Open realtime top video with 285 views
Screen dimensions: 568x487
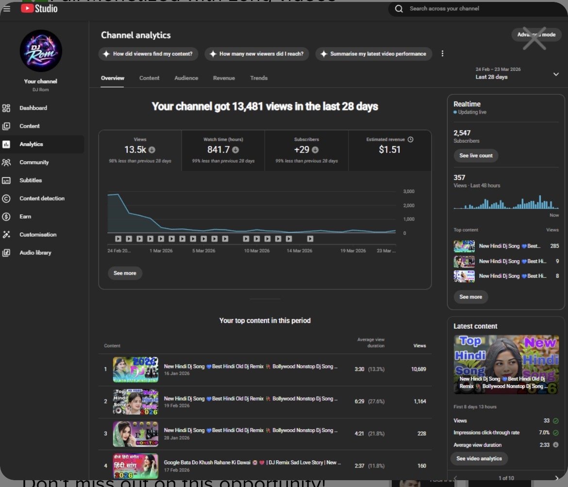506,246
